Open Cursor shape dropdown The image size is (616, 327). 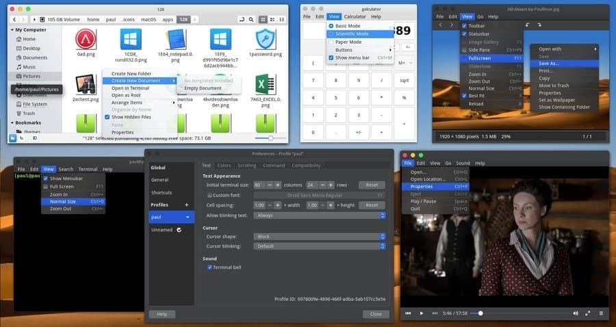tap(320, 237)
